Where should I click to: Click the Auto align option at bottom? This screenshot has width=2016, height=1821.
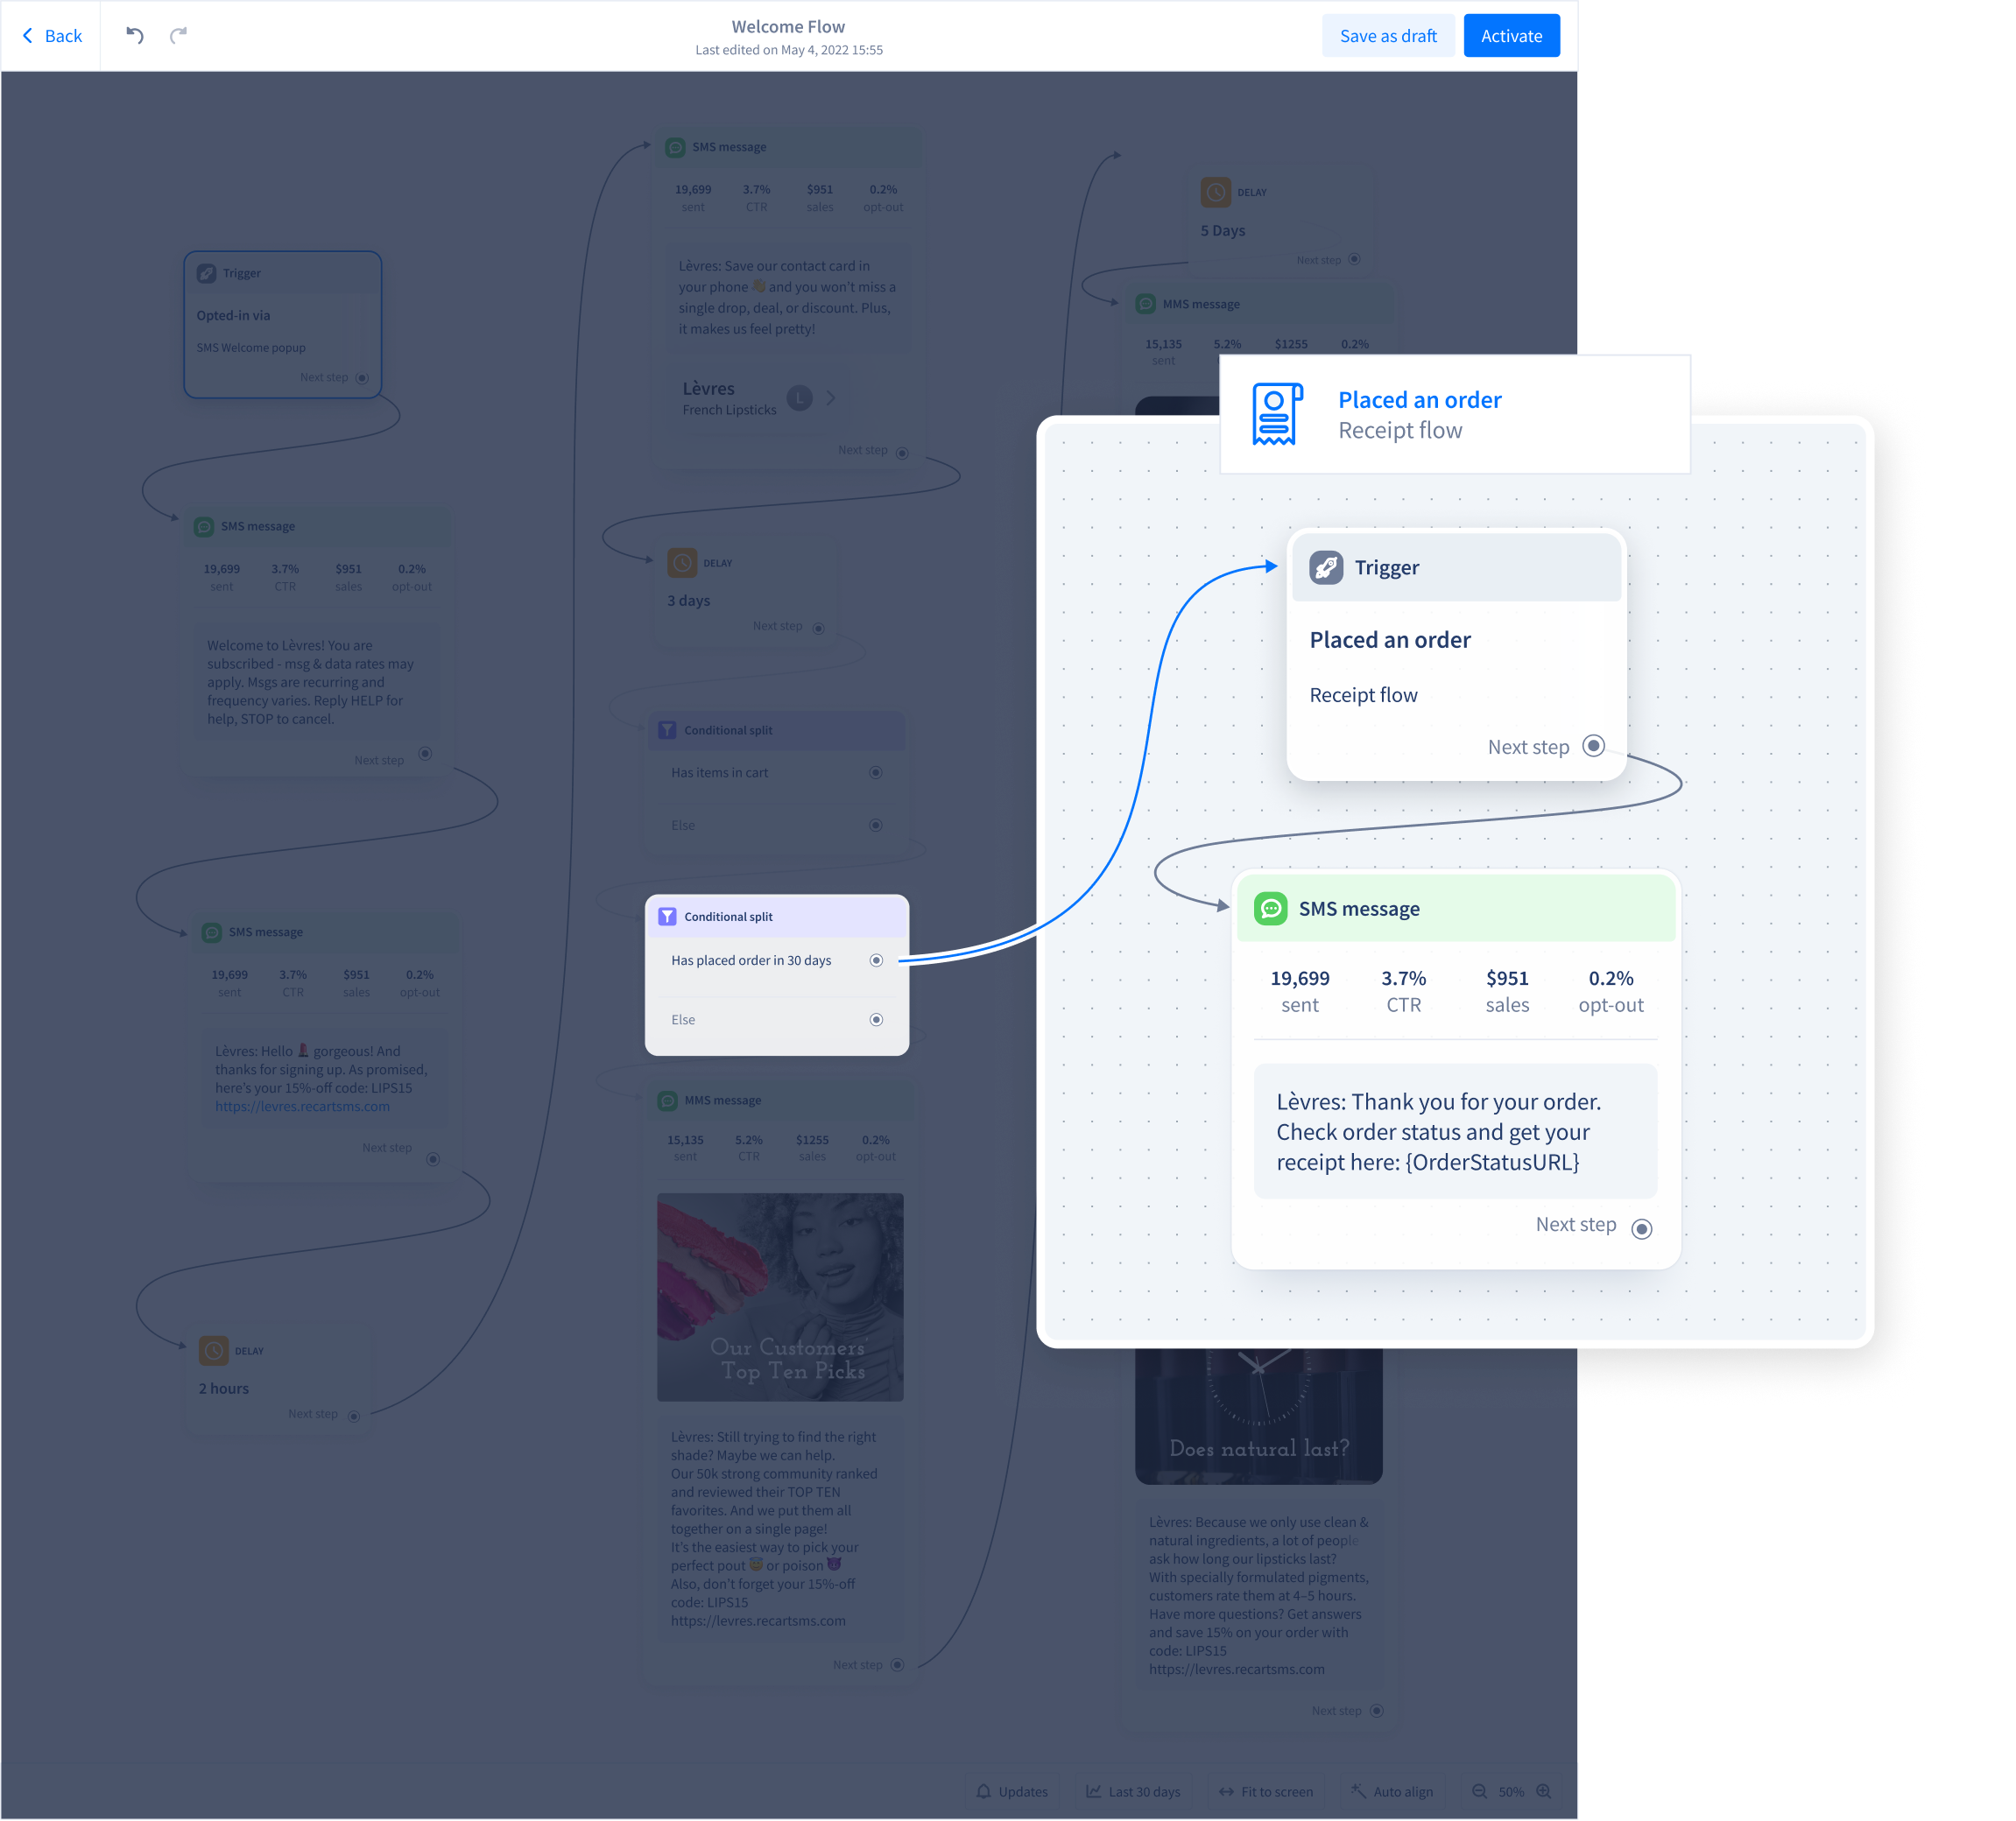pyautogui.click(x=1398, y=1791)
